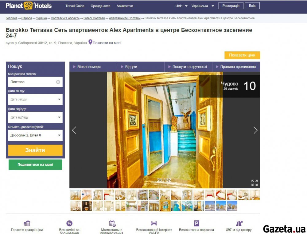Expand the gallery to fullscreen
The image size is (307, 234).
coord(255,183)
